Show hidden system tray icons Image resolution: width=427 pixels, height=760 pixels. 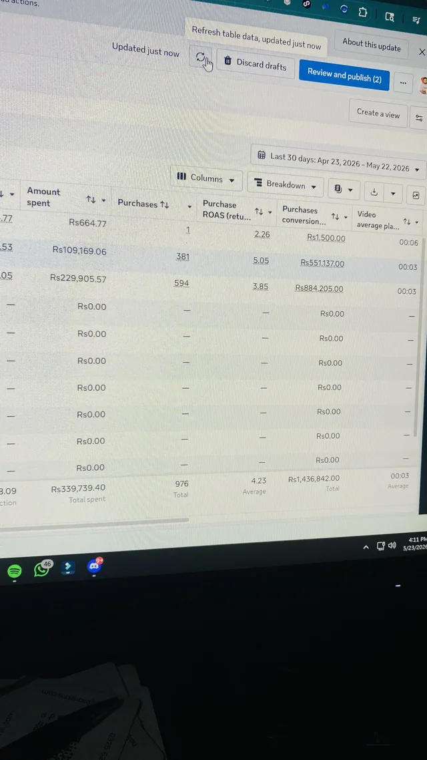[x=366, y=547]
